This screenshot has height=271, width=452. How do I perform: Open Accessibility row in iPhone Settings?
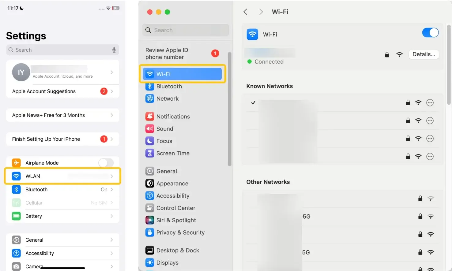tap(62, 253)
